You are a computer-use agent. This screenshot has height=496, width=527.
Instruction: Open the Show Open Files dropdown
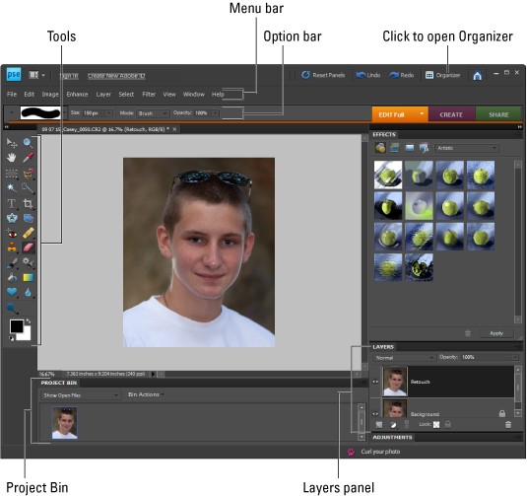(x=80, y=395)
